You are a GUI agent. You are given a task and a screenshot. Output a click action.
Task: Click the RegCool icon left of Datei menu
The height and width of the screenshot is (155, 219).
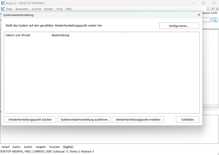(x=3, y=9)
